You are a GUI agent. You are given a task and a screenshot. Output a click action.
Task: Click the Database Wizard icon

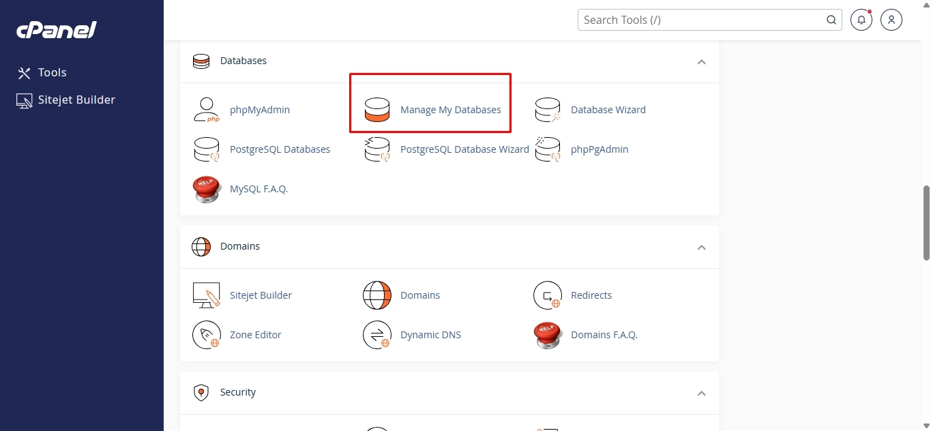[548, 110]
